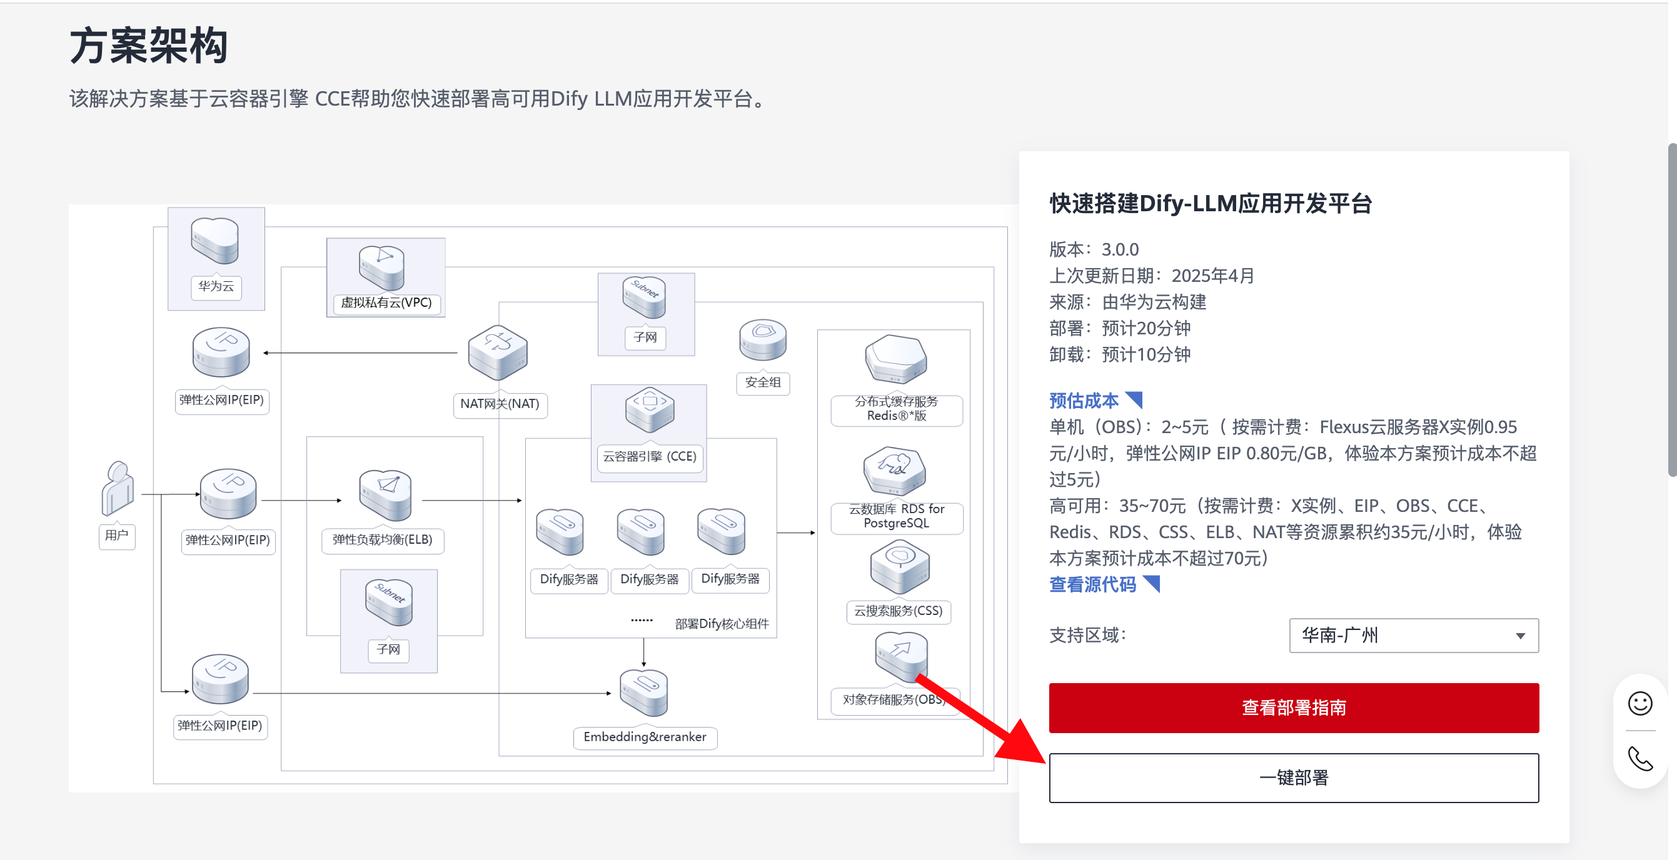This screenshot has height=860, width=1677.
Task: Click the EIP icon pointing to Embedding&reranker
Action: (x=220, y=679)
